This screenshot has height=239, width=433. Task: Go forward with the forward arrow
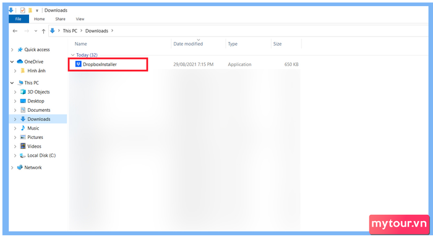pyautogui.click(x=27, y=31)
